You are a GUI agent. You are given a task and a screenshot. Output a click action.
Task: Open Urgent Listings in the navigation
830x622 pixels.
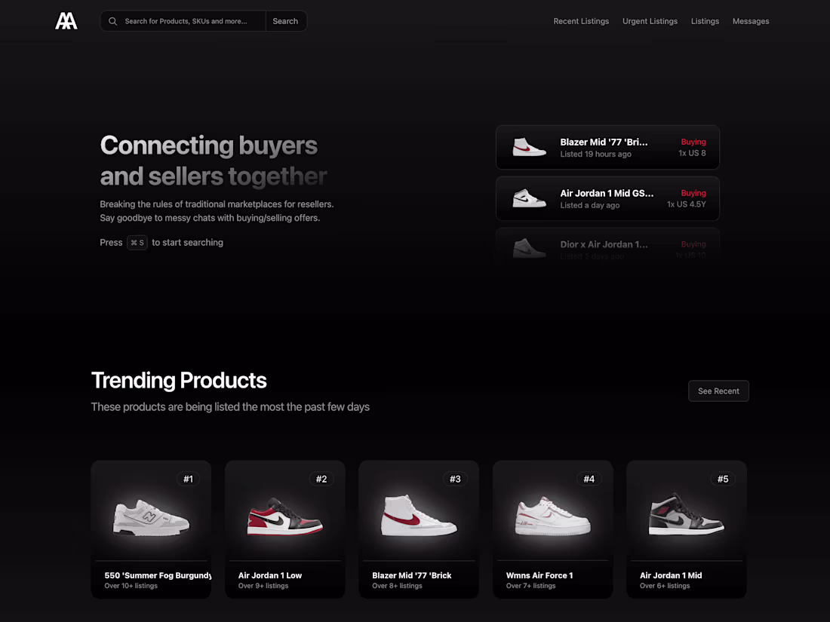point(650,21)
